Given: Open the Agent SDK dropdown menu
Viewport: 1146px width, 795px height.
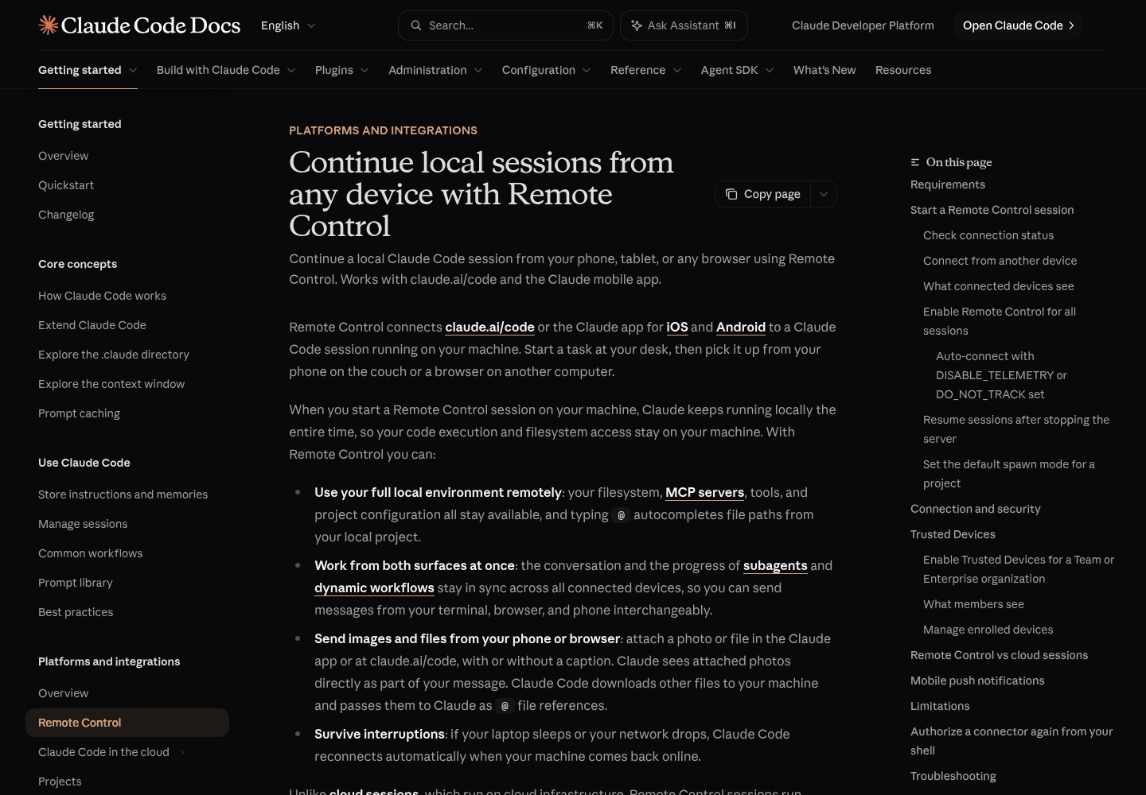Looking at the screenshot, I should coord(738,70).
